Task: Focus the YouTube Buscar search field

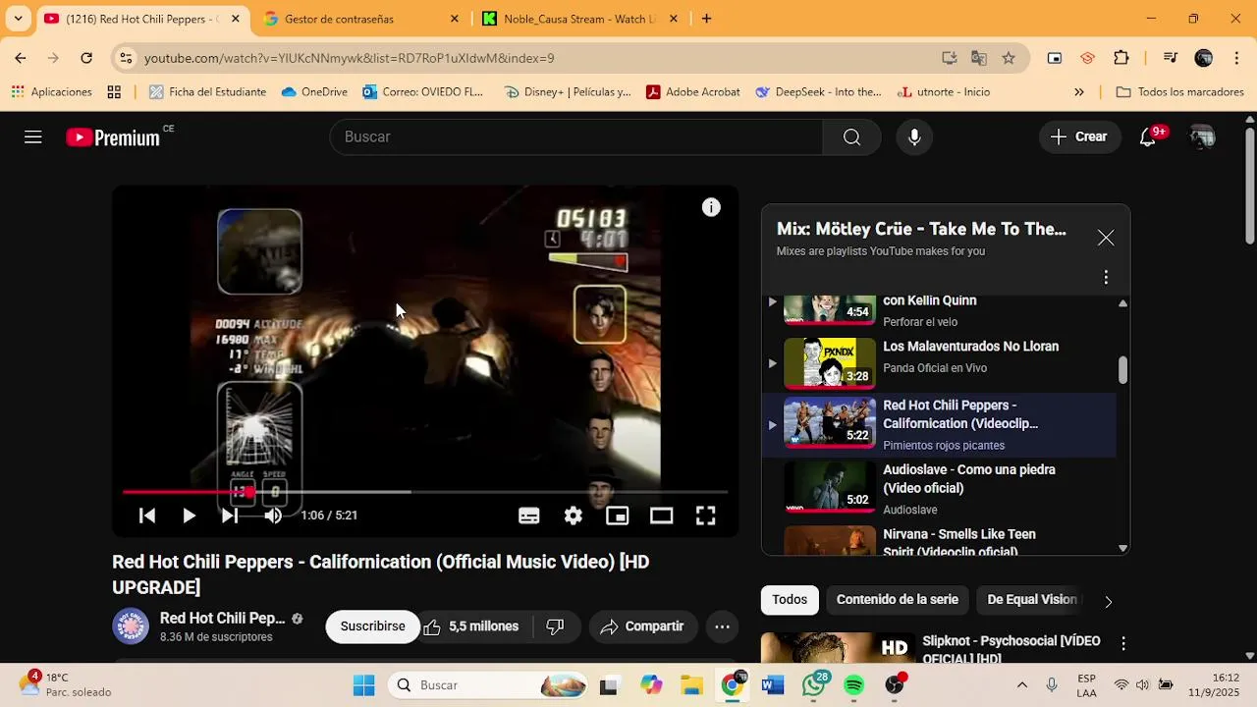Action: point(576,137)
